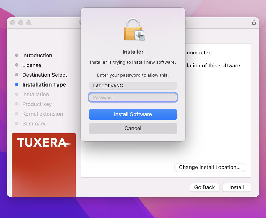Click the Summary step label
Image resolution: width=266 pixels, height=218 pixels.
pyautogui.click(x=34, y=124)
